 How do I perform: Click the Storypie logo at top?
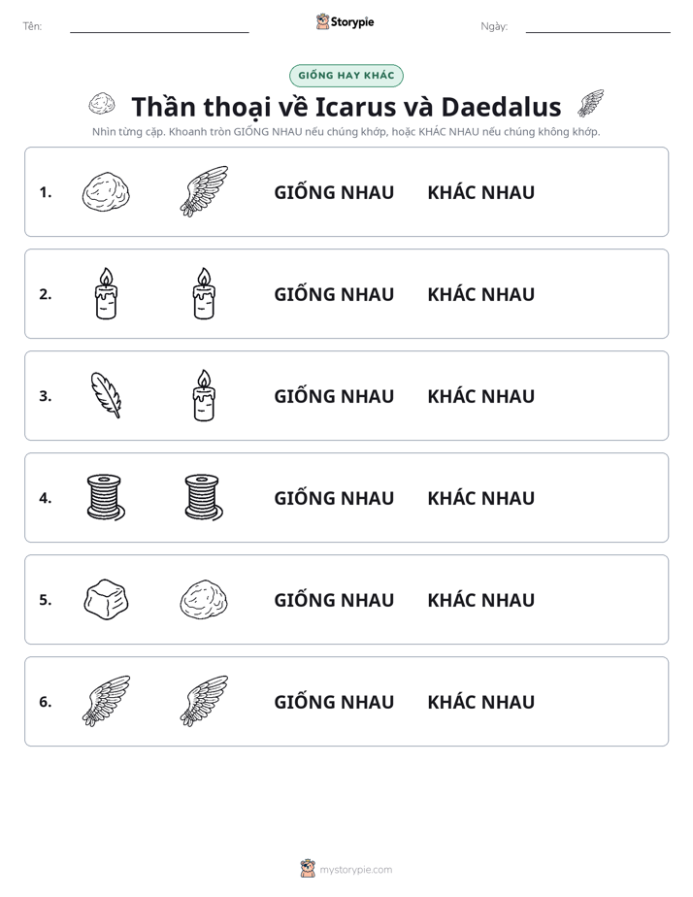pyautogui.click(x=346, y=21)
